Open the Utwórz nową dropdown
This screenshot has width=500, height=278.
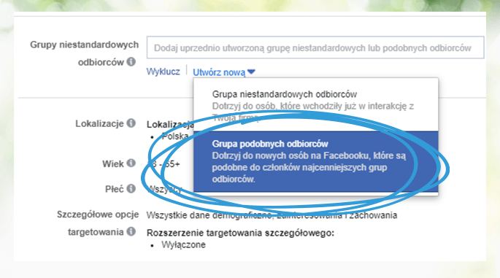pos(224,72)
